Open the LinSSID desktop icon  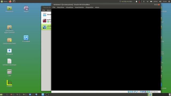(9, 83)
